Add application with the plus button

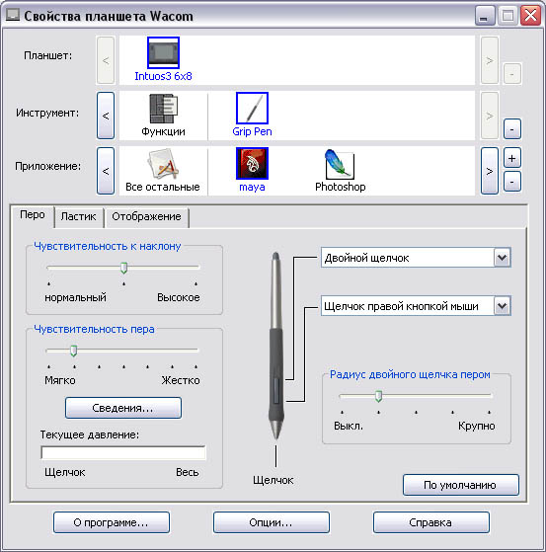(511, 158)
